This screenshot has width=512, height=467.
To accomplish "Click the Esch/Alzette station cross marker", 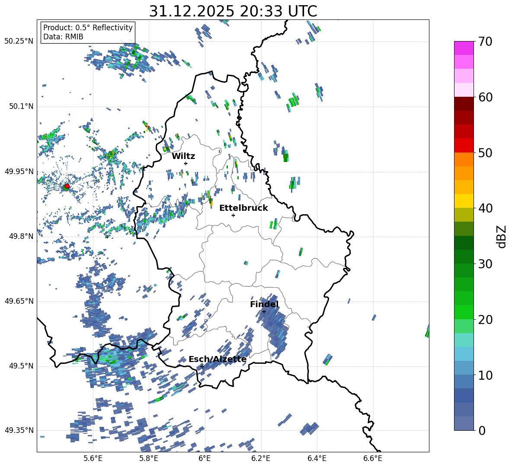I will click(x=202, y=366).
